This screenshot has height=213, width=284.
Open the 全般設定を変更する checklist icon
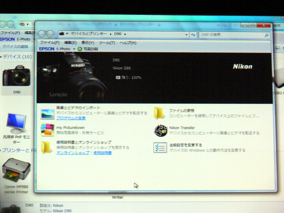tap(160, 147)
